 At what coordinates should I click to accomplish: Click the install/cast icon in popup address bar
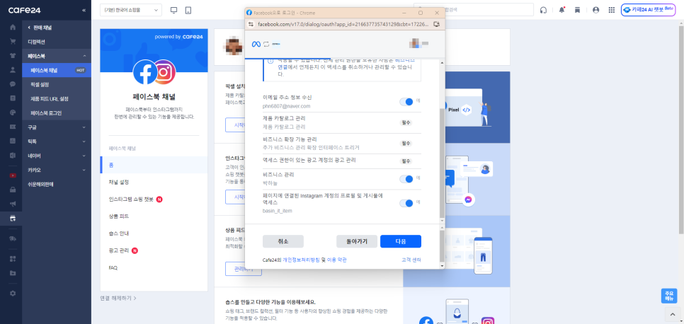436,25
